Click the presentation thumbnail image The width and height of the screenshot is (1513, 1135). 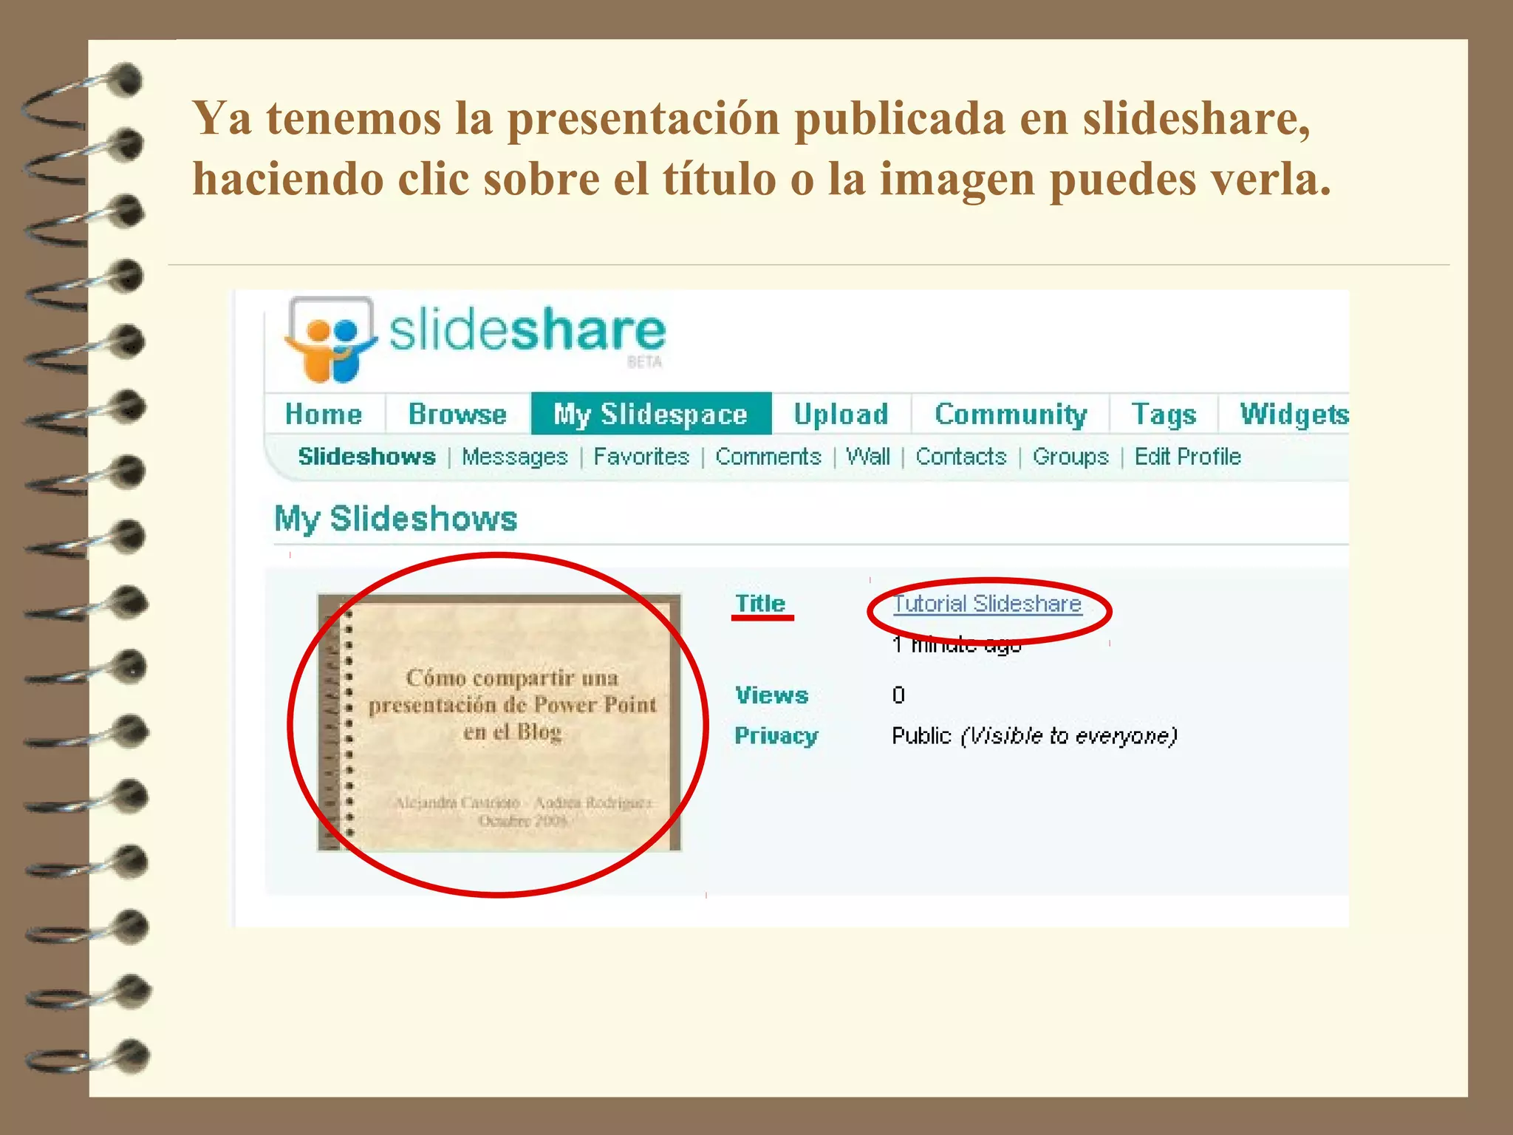(x=499, y=723)
